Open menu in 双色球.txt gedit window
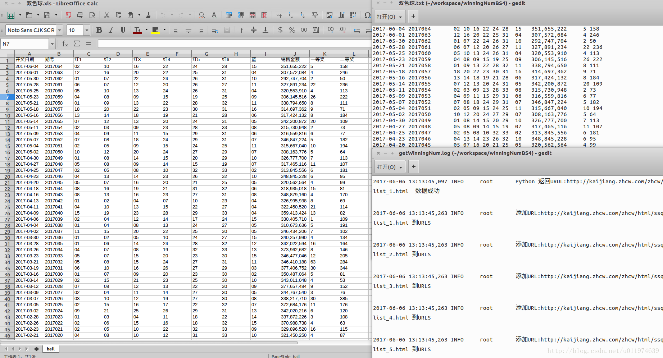This screenshot has height=358, width=663. [x=390, y=17]
